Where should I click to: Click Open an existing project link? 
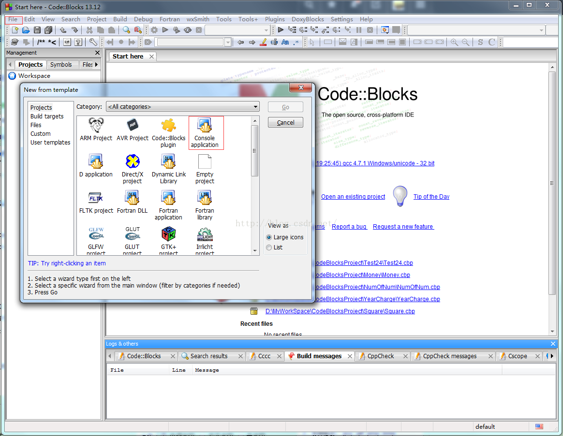coord(353,197)
